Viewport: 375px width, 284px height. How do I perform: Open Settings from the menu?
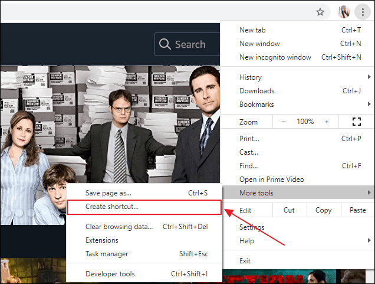click(x=297, y=227)
